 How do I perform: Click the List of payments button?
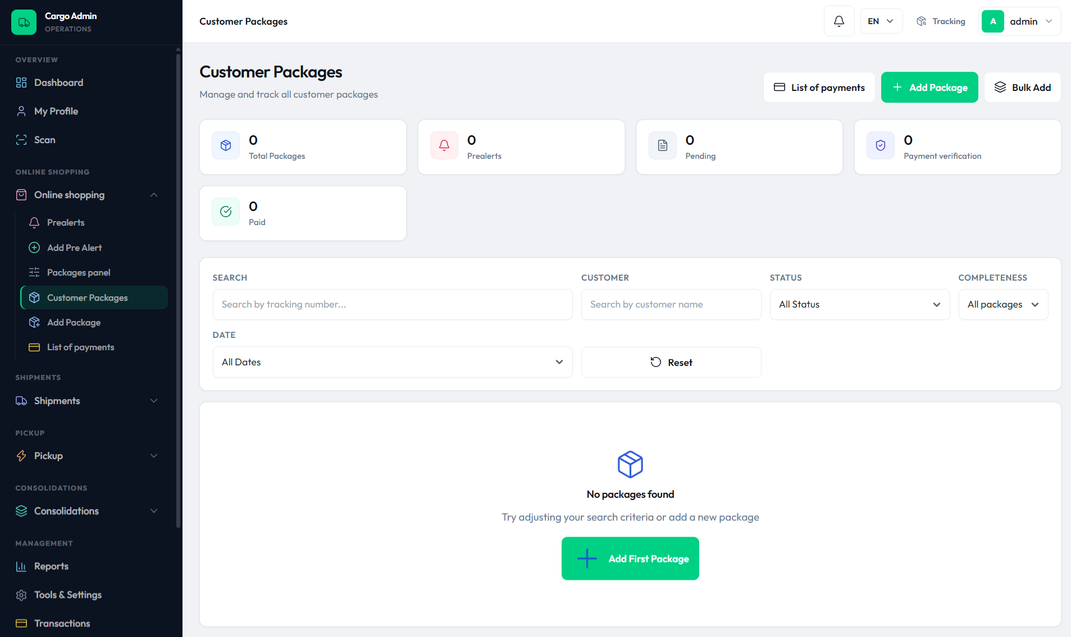pyautogui.click(x=819, y=88)
